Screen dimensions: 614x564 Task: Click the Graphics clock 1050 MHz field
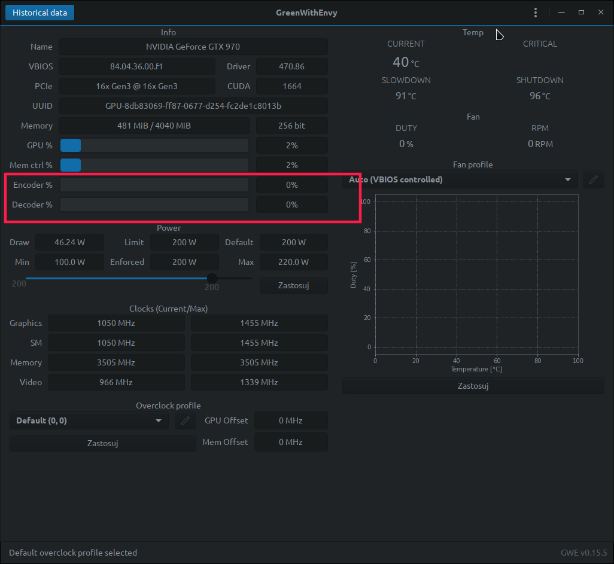click(116, 323)
